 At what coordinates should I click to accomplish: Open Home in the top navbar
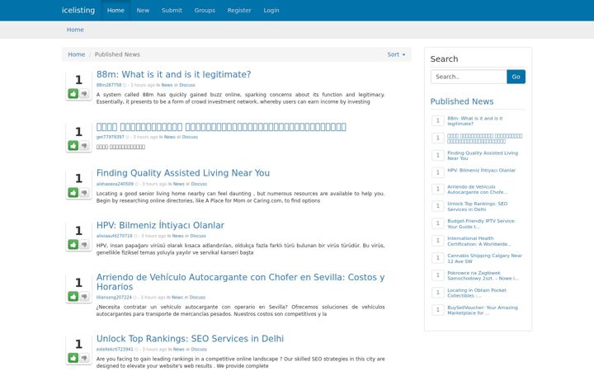click(x=115, y=10)
